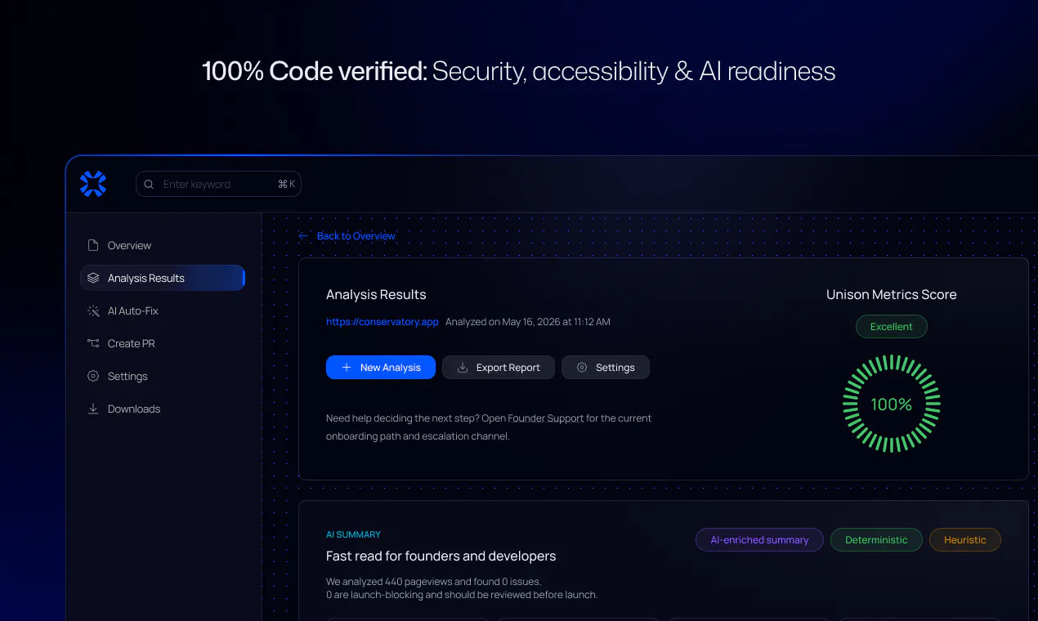1038x621 pixels.
Task: Click the blue Unison logo icon
Action: click(x=93, y=184)
